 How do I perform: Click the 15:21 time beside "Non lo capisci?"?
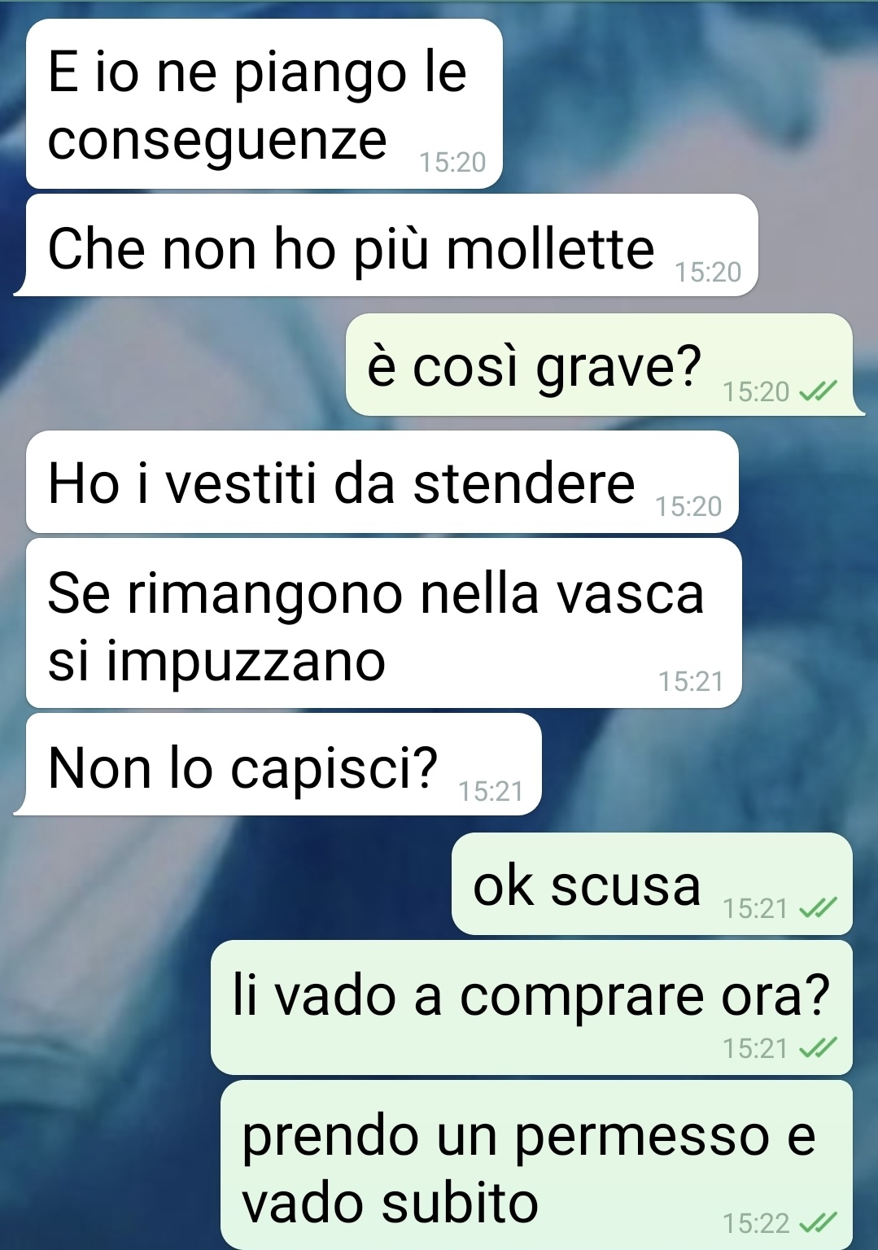(491, 792)
